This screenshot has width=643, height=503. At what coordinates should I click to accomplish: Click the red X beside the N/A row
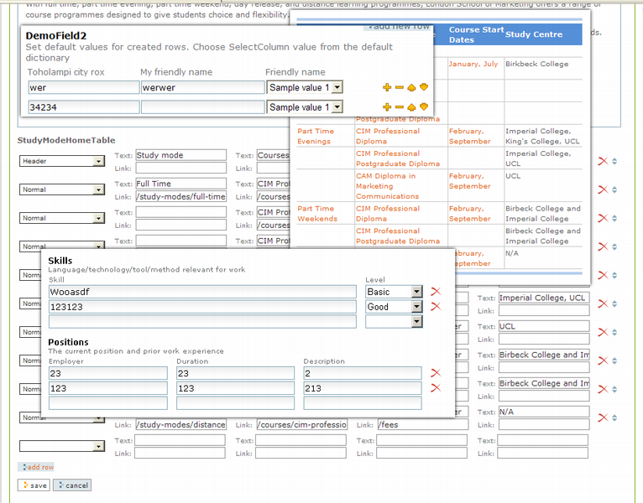pyautogui.click(x=602, y=417)
